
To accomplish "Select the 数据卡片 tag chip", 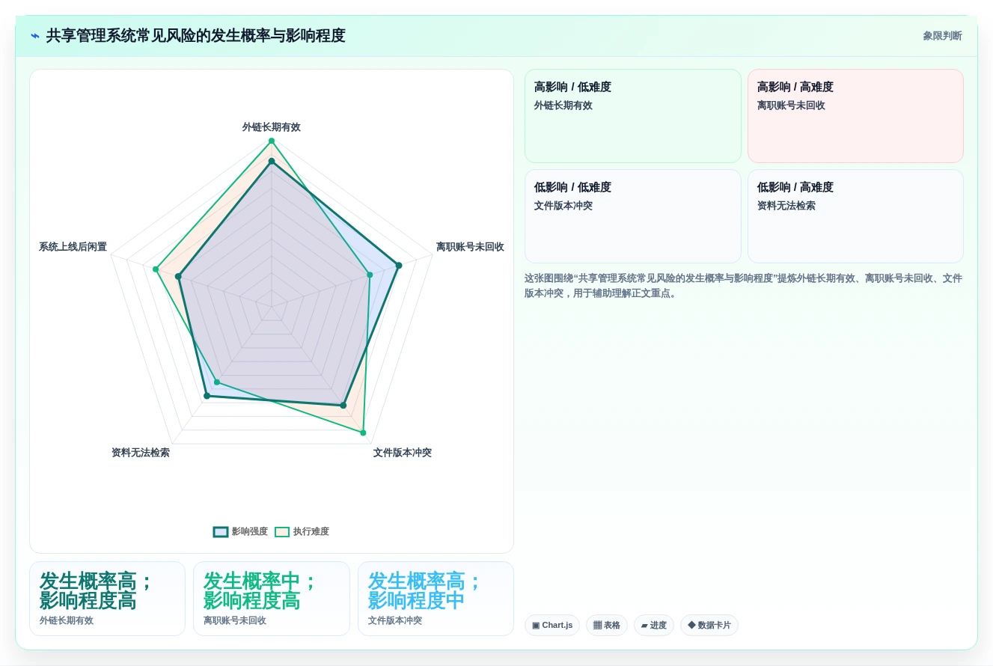I will [x=709, y=626].
